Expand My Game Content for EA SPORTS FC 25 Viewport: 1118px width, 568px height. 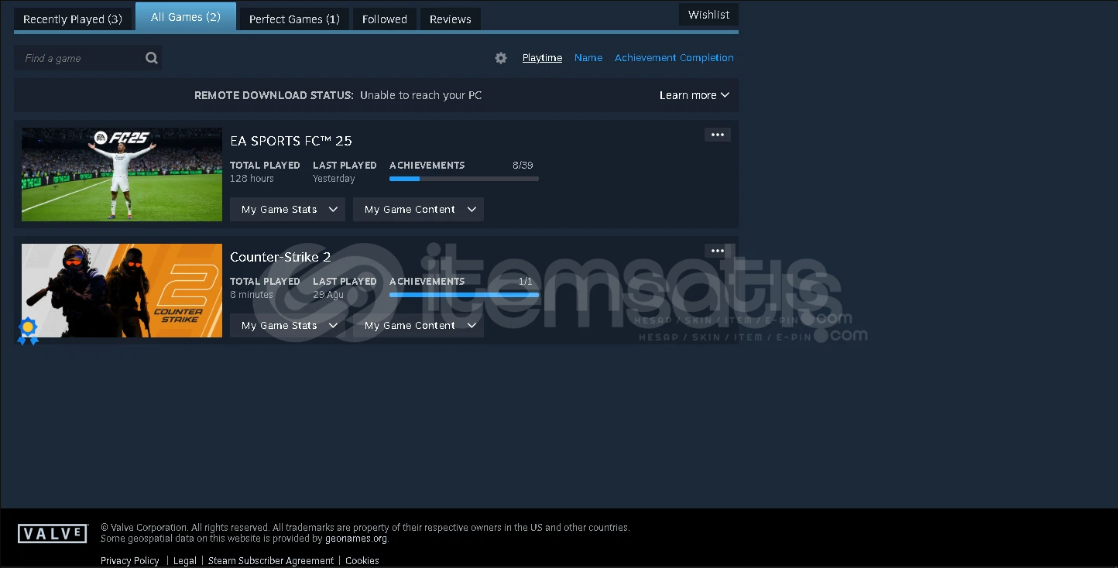click(418, 209)
